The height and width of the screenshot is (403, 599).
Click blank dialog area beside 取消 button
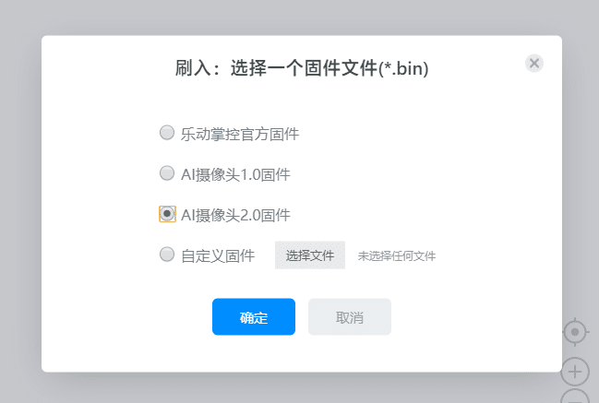click(471, 317)
